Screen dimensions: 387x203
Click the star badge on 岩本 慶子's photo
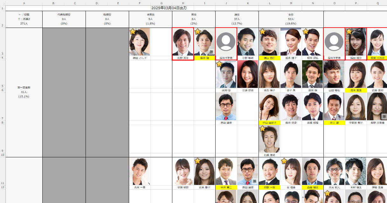197,161
